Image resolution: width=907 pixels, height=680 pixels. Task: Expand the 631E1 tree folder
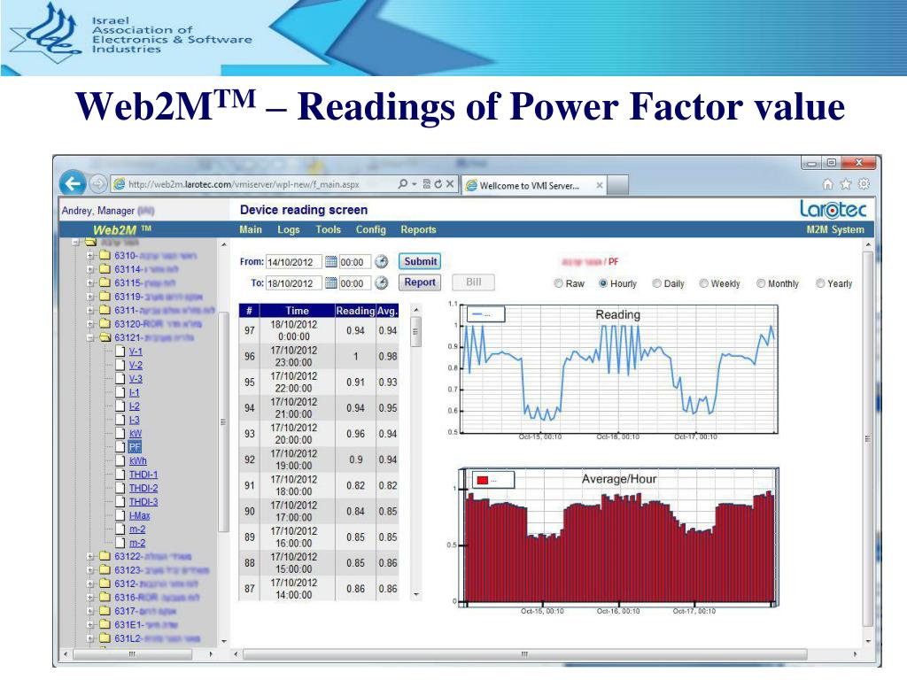tap(90, 624)
